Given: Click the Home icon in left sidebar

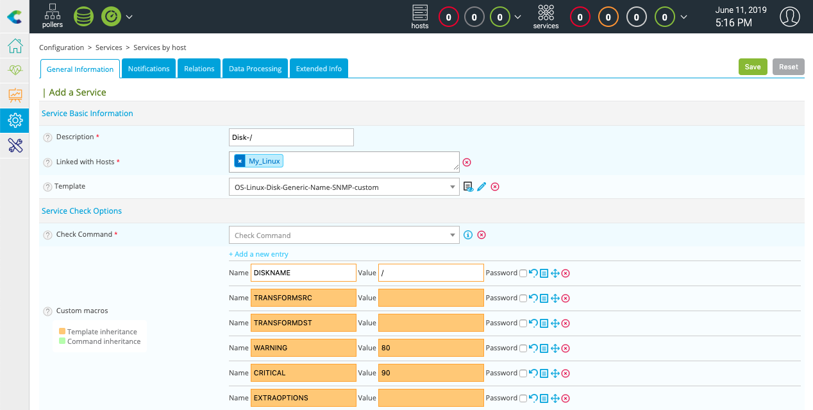Looking at the screenshot, I should point(15,46).
